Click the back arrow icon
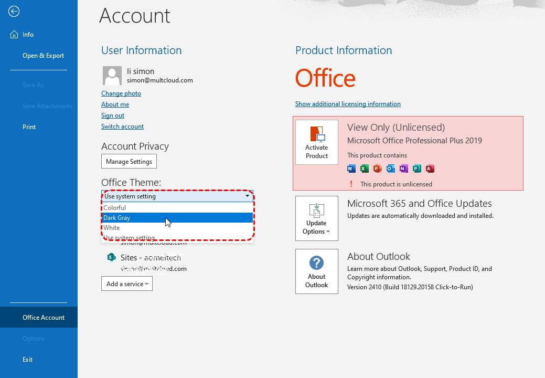 pos(14,12)
